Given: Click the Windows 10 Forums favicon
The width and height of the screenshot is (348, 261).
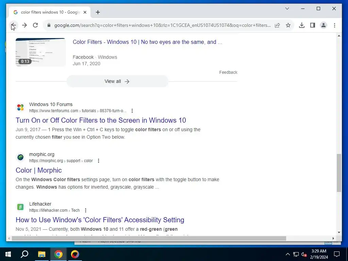Looking at the screenshot, I should [20, 107].
